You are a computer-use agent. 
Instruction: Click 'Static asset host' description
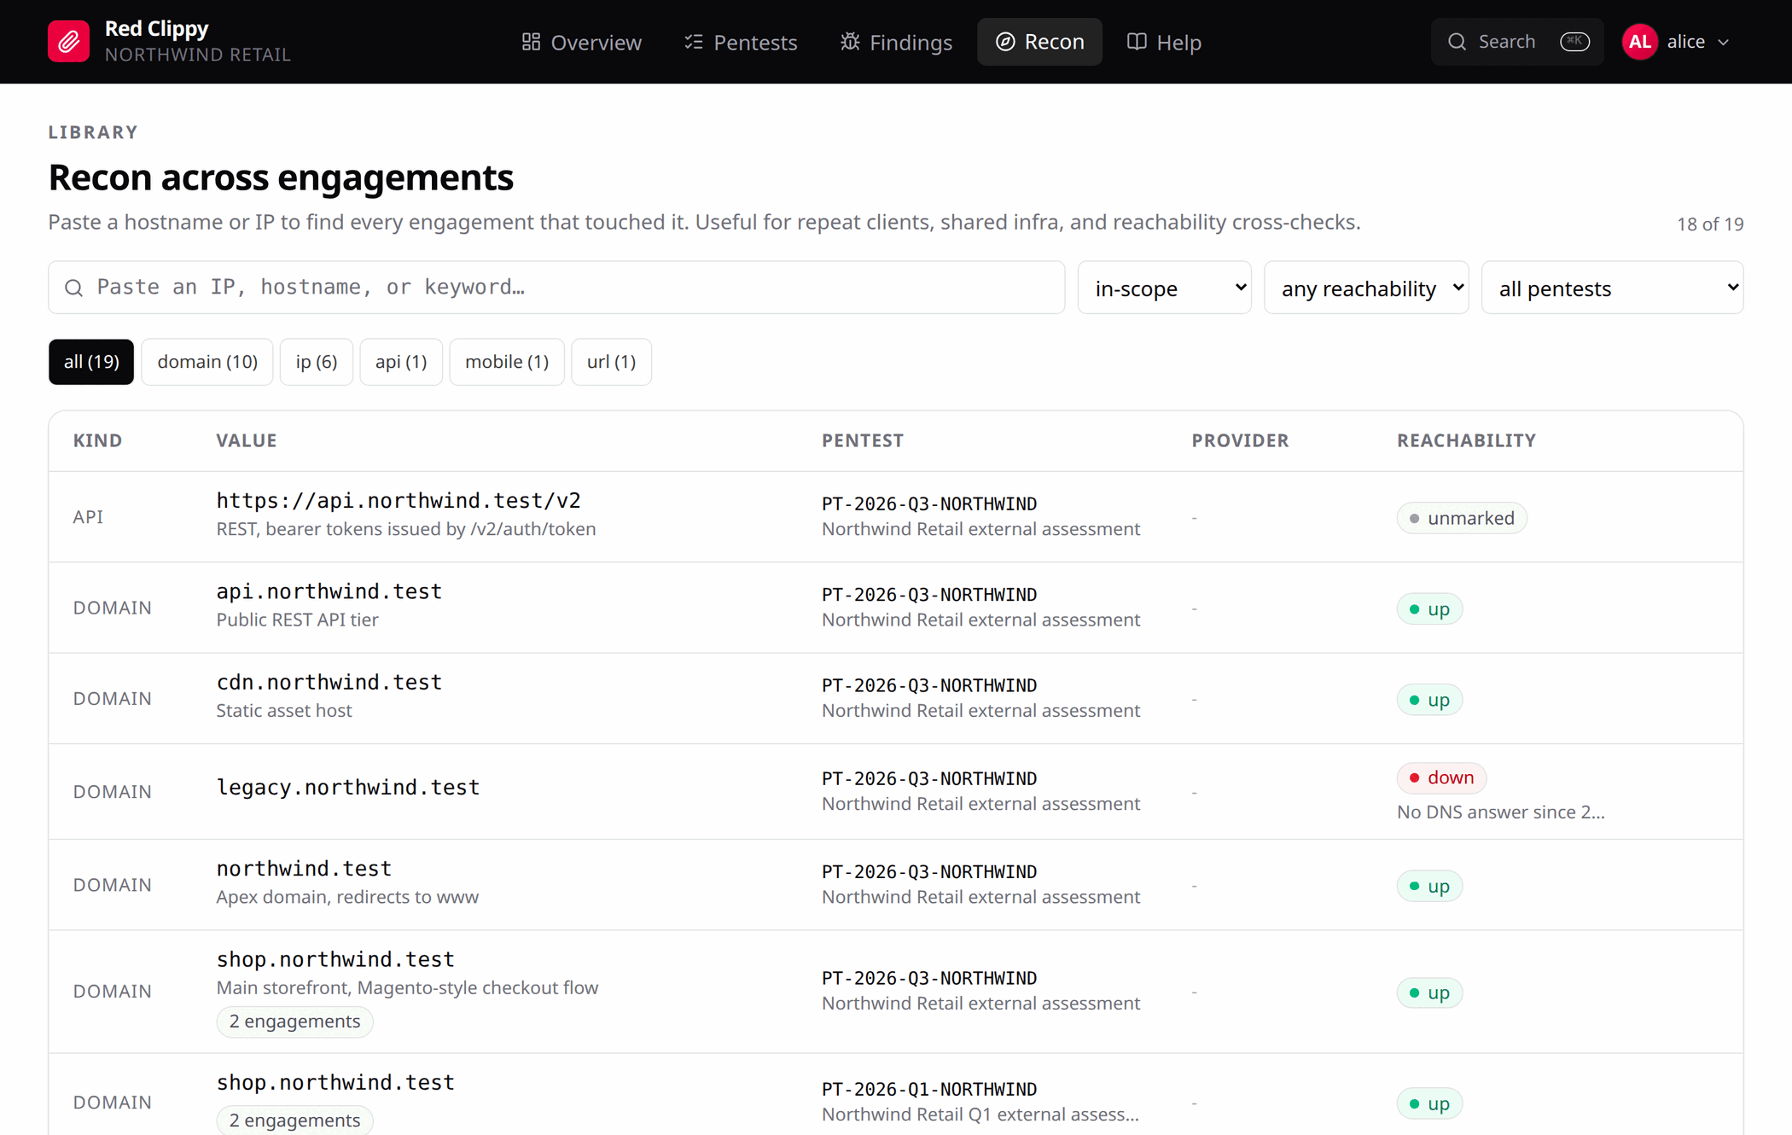[x=284, y=711]
